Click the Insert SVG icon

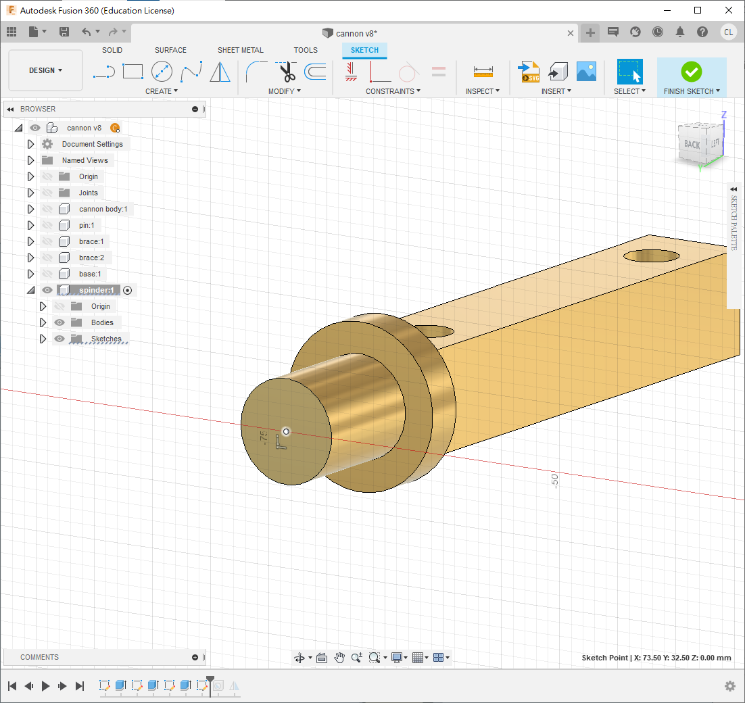pos(528,71)
